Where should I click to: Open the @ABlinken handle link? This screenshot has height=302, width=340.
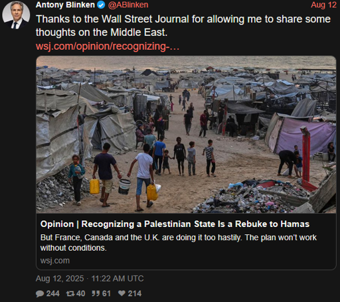(128, 5)
